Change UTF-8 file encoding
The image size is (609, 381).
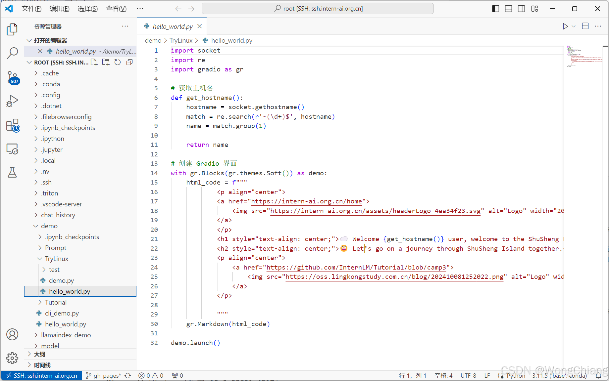[x=468, y=375]
